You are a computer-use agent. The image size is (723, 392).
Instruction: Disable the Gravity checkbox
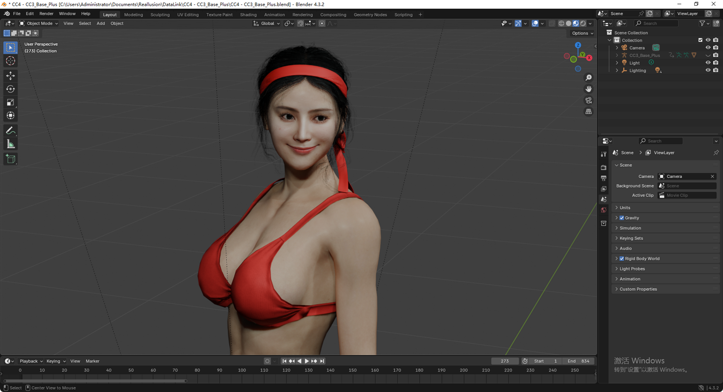coord(622,218)
